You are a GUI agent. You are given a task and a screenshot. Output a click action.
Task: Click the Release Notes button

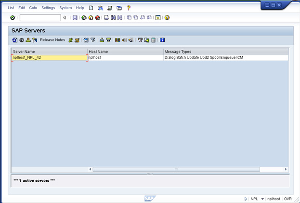pos(52,40)
